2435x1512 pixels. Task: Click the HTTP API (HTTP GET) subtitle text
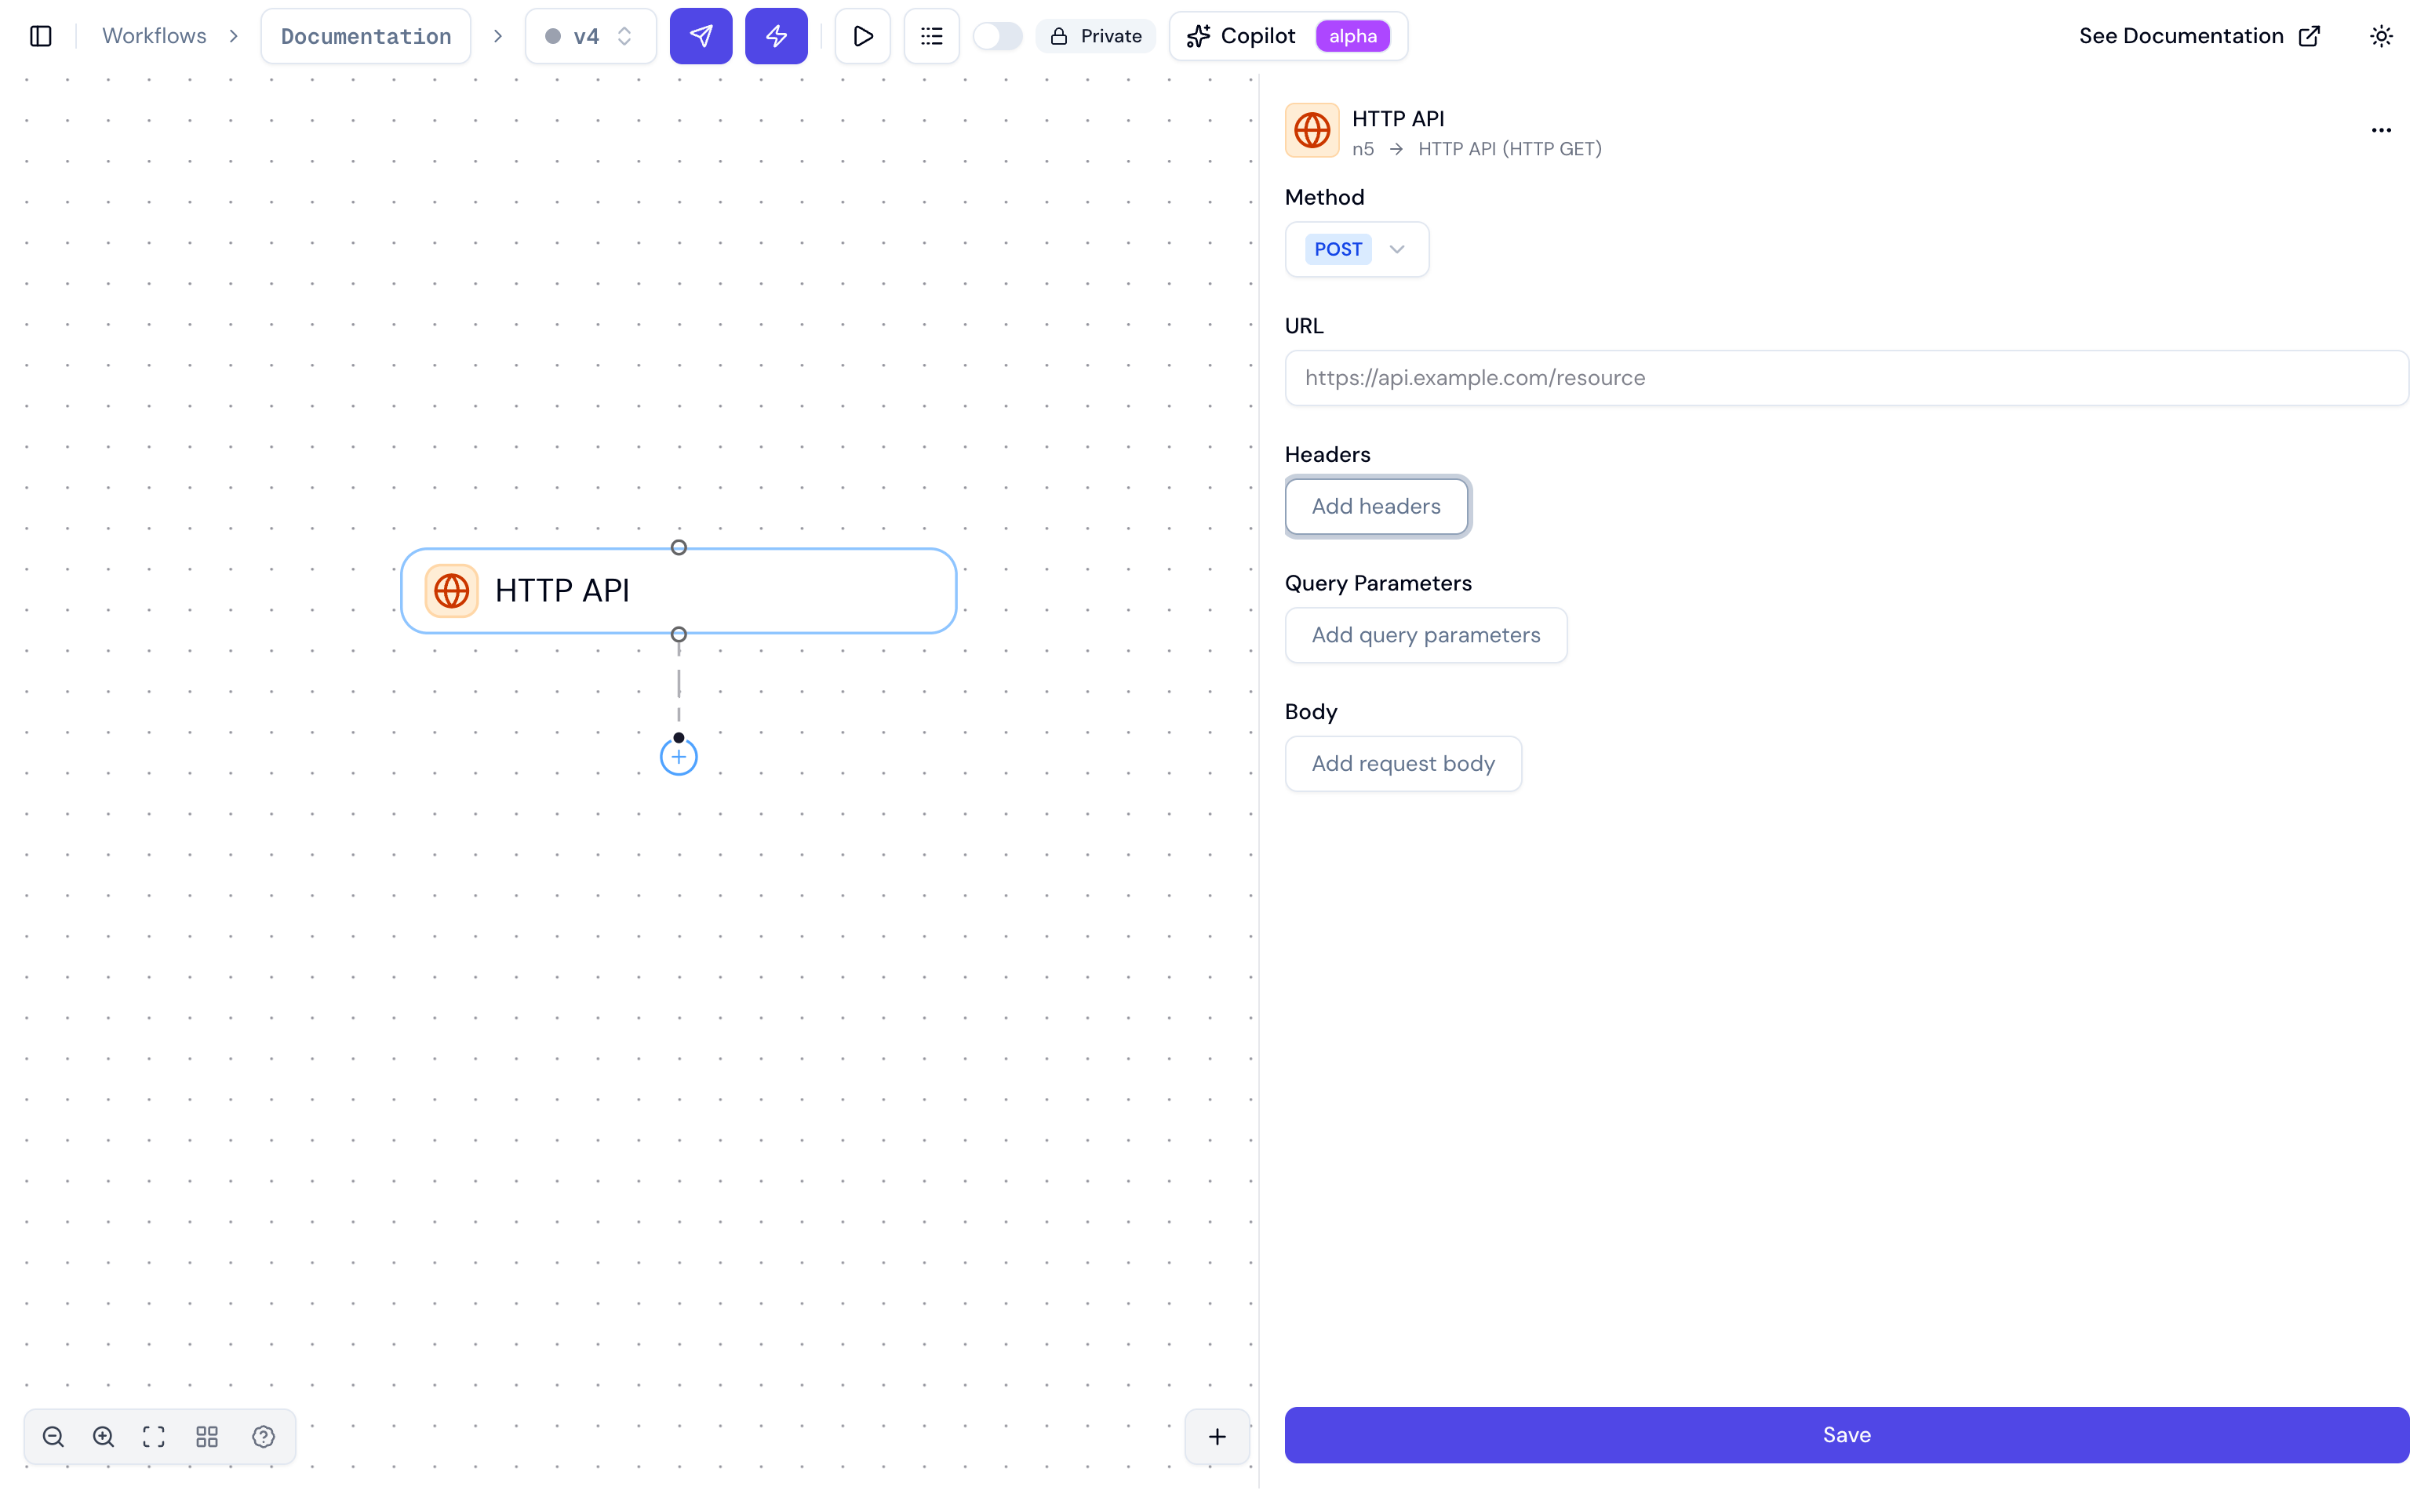(x=1510, y=149)
